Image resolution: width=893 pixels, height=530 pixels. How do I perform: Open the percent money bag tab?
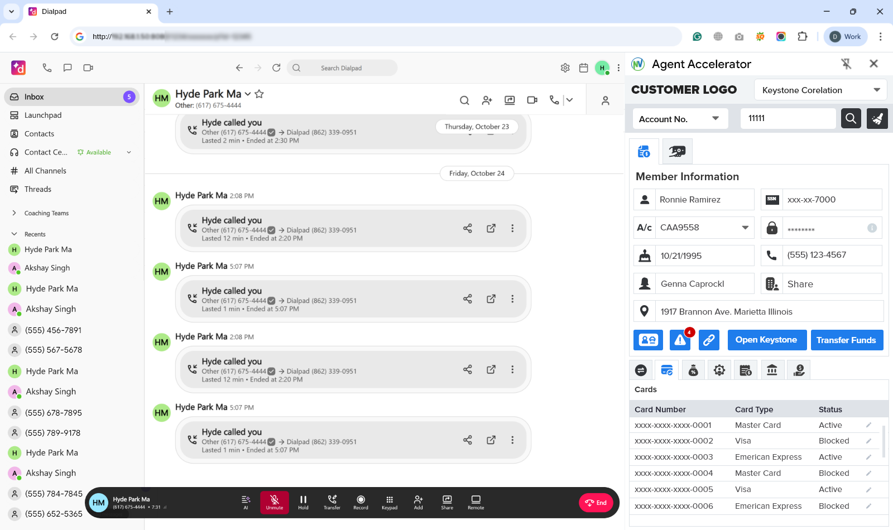[693, 370]
